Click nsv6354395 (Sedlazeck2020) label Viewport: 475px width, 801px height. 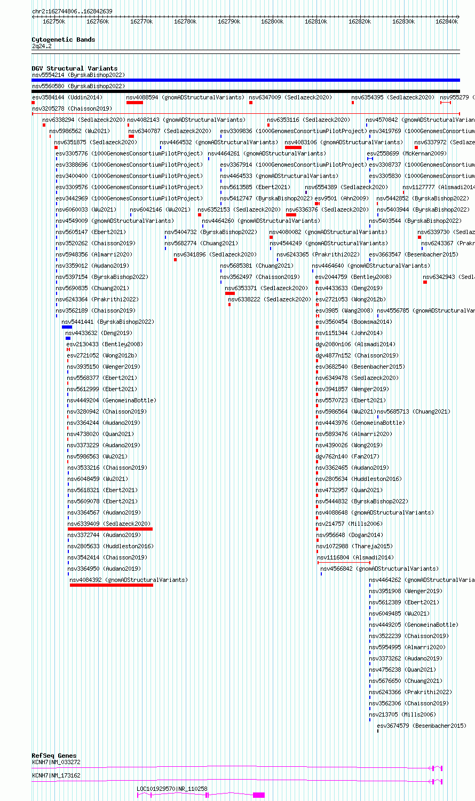(x=393, y=97)
